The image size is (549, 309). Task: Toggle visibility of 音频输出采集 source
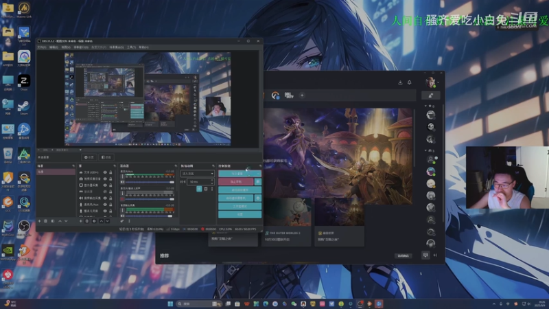click(105, 198)
